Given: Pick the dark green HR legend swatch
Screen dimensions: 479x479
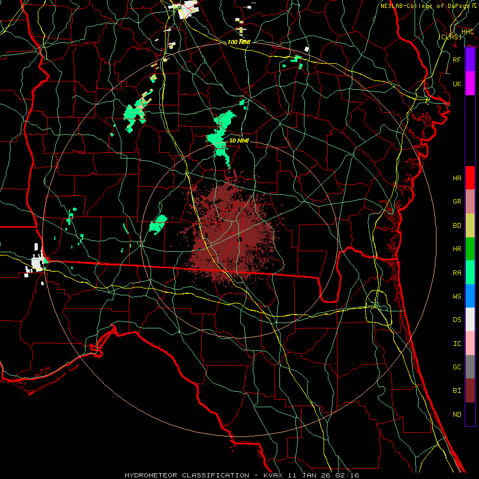Looking at the screenshot, I should point(470,249).
